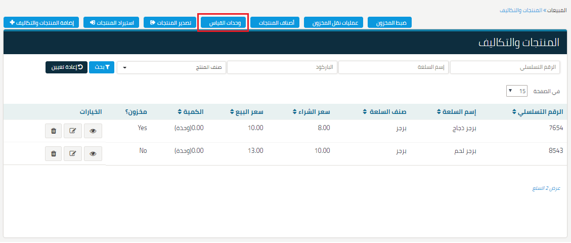
Task: Sort table by سعر البيع column
Action: (x=246, y=112)
